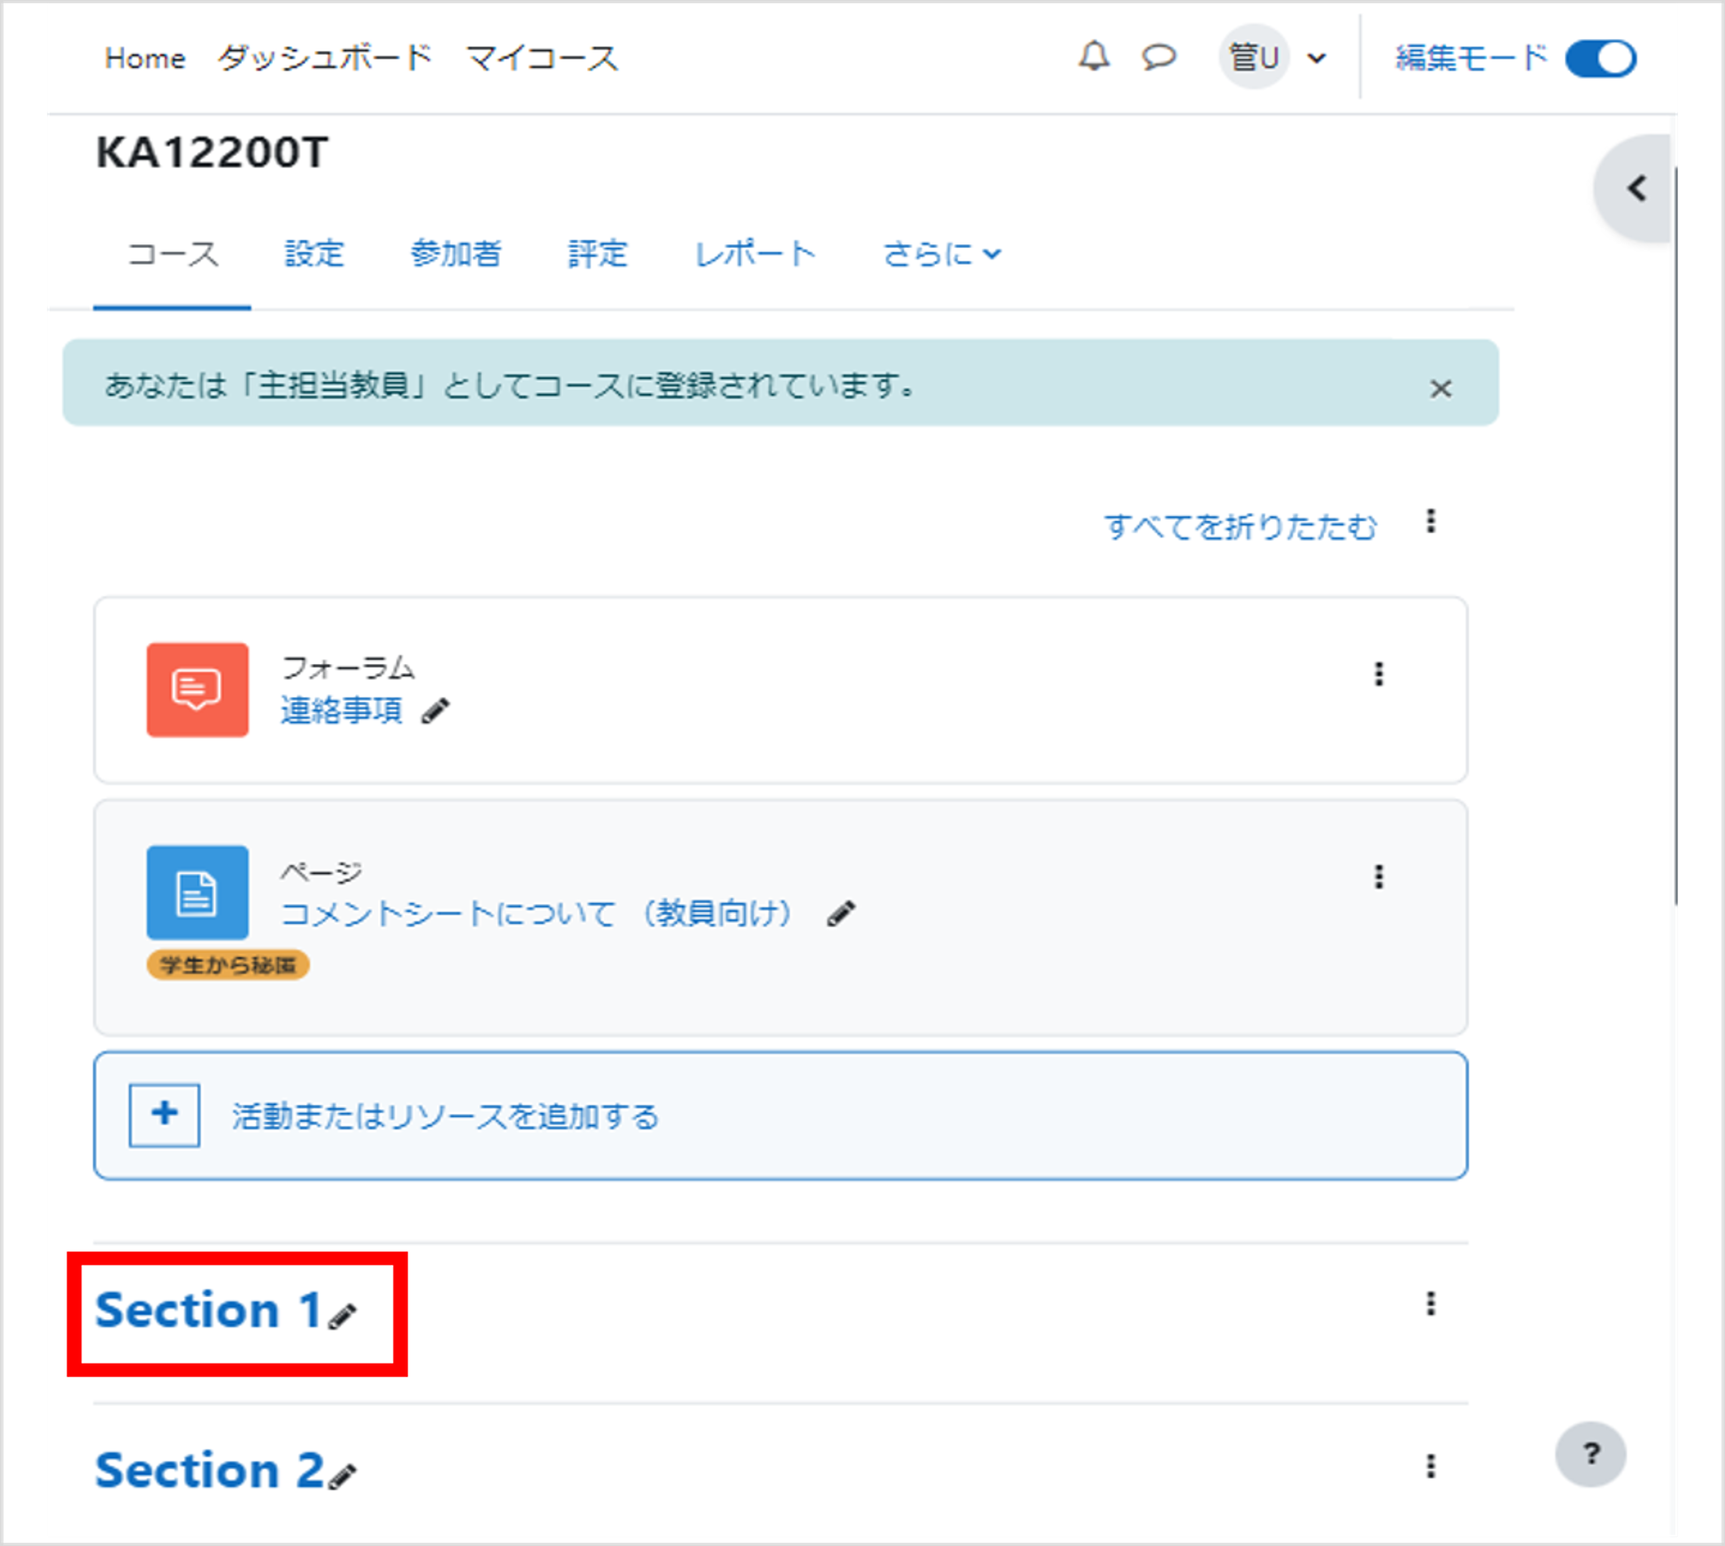
Task: Go to Home in the top navigation
Action: click(144, 58)
